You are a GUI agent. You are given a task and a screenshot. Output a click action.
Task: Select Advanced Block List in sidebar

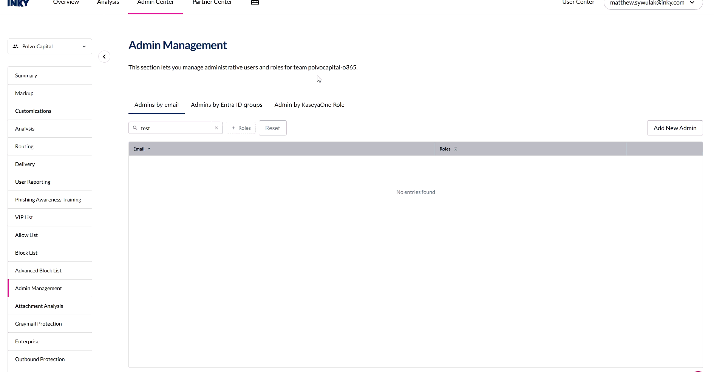tap(39, 271)
